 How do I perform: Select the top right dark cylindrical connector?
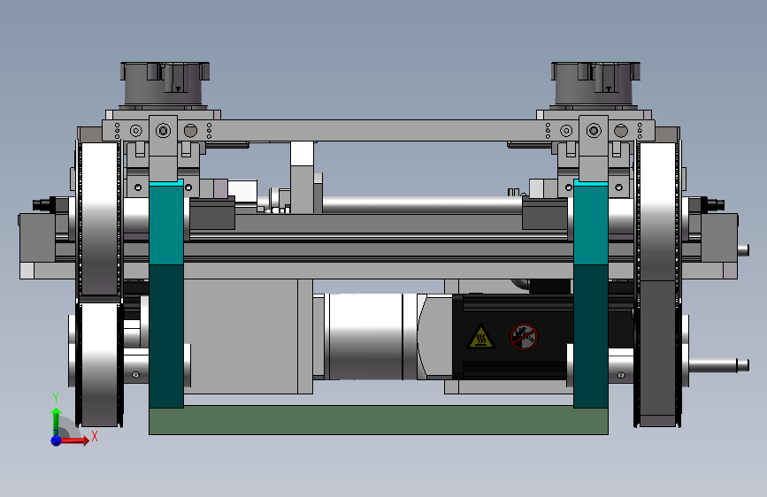click(595, 83)
